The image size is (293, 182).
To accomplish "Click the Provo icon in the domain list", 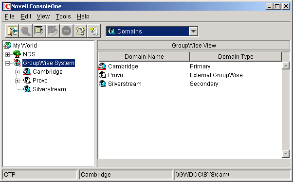I will tap(102, 75).
